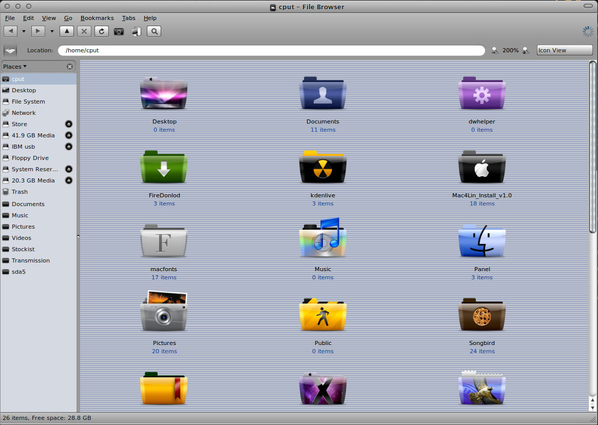Select the Documents folder icon in main view

pyautogui.click(x=323, y=93)
